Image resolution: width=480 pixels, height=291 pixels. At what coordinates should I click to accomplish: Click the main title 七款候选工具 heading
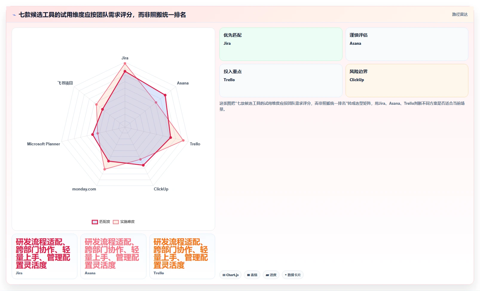102,15
